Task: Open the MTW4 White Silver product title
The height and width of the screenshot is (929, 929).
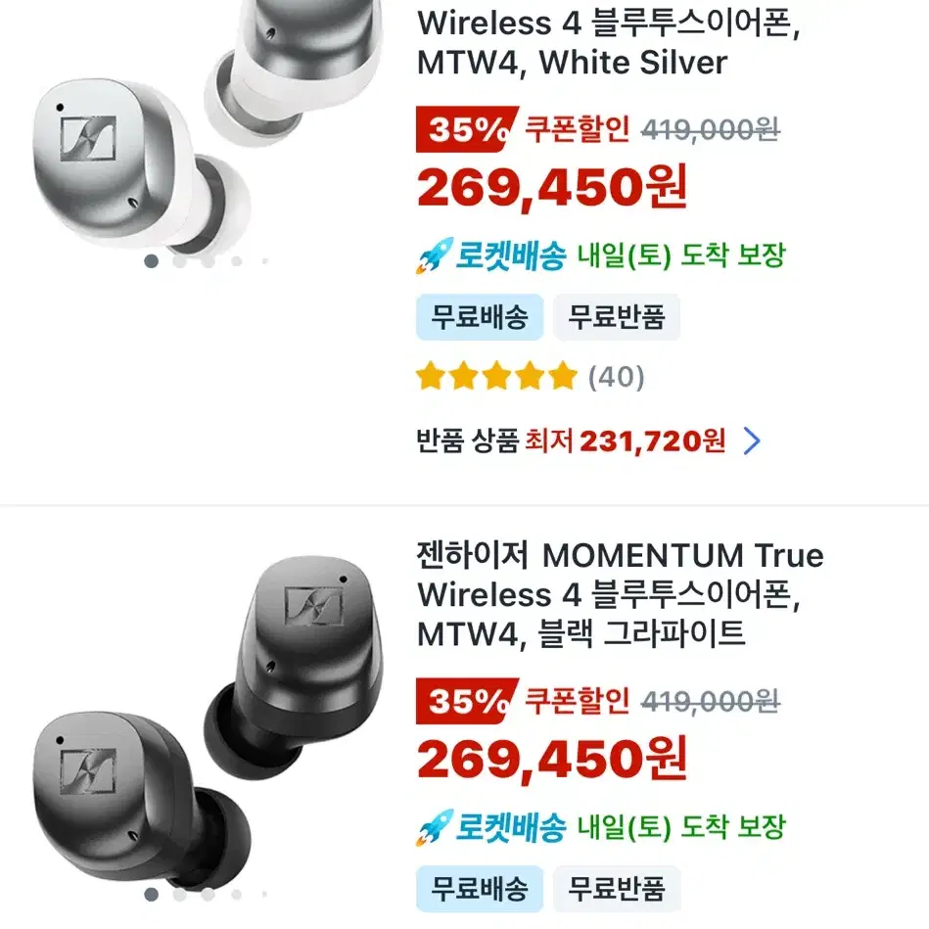Action: 609,43
